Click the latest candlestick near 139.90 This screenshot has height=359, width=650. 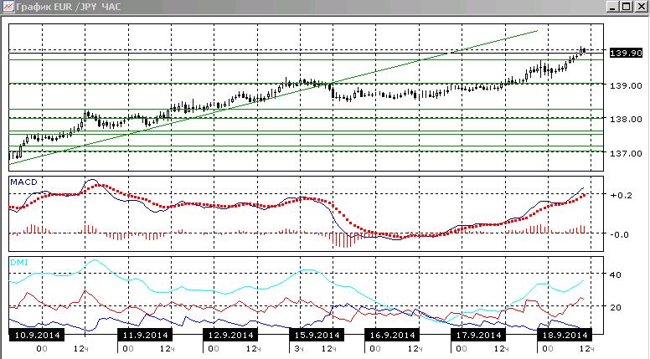pos(583,51)
